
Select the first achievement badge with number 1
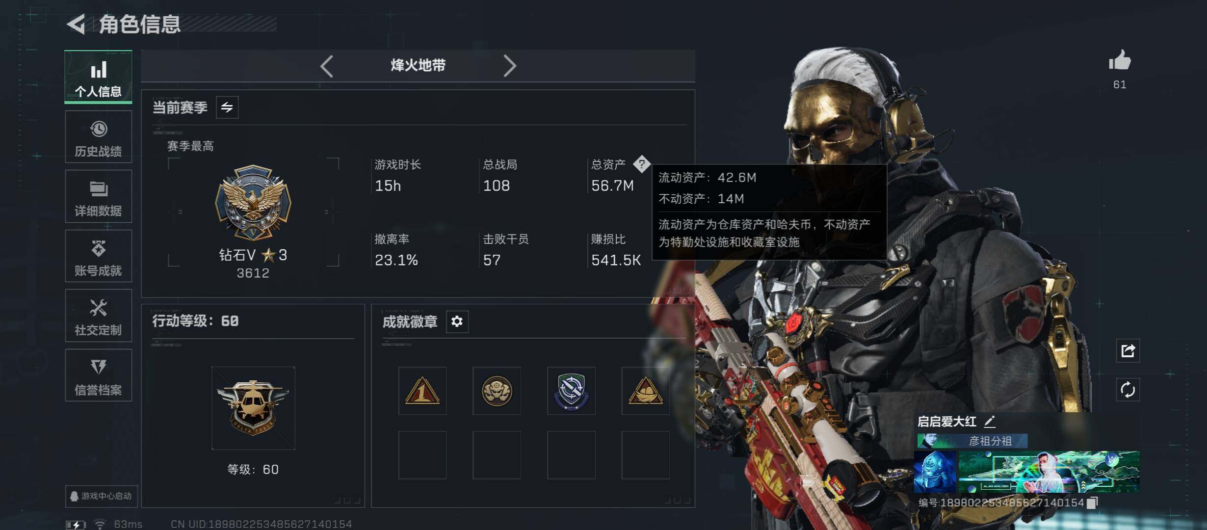click(422, 391)
